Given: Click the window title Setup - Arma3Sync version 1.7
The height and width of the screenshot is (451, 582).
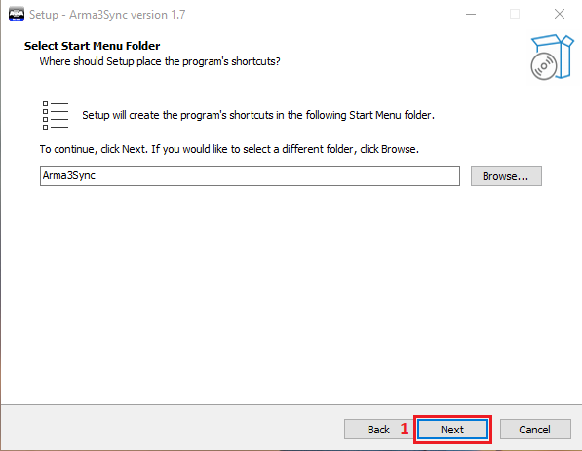Looking at the screenshot, I should click(107, 15).
